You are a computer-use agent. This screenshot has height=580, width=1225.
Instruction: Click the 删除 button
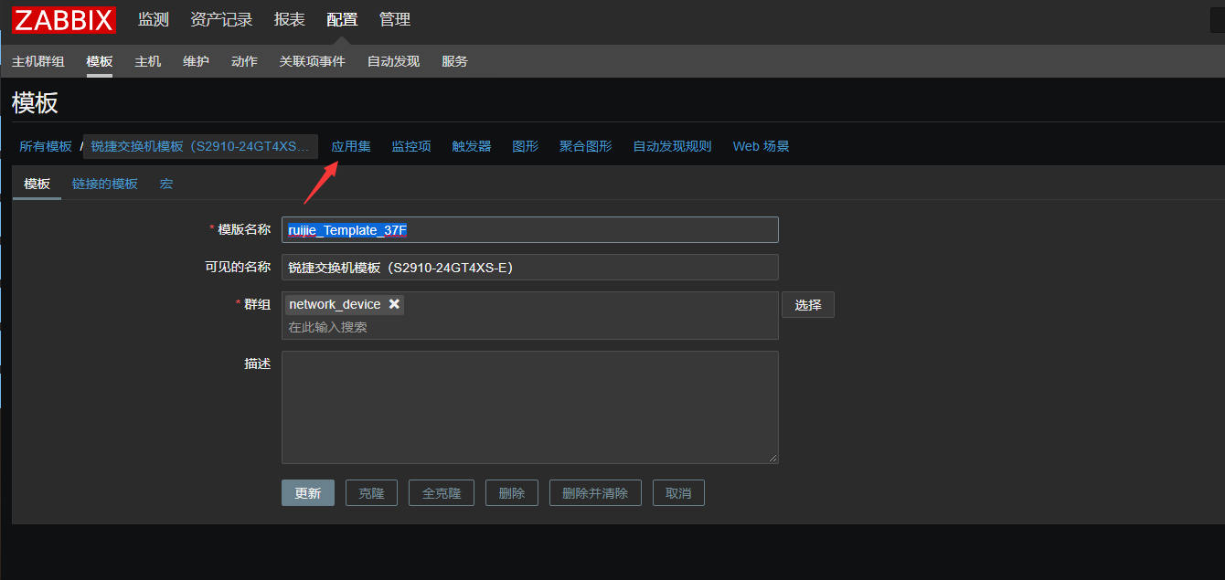click(512, 493)
